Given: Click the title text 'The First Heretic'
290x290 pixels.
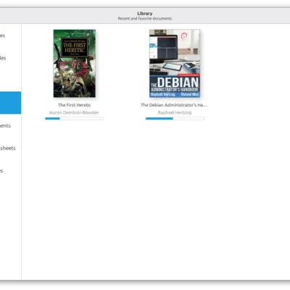Looking at the screenshot, I should (75, 105).
